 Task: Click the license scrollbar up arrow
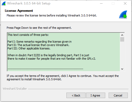pyautogui.click(x=122, y=35)
